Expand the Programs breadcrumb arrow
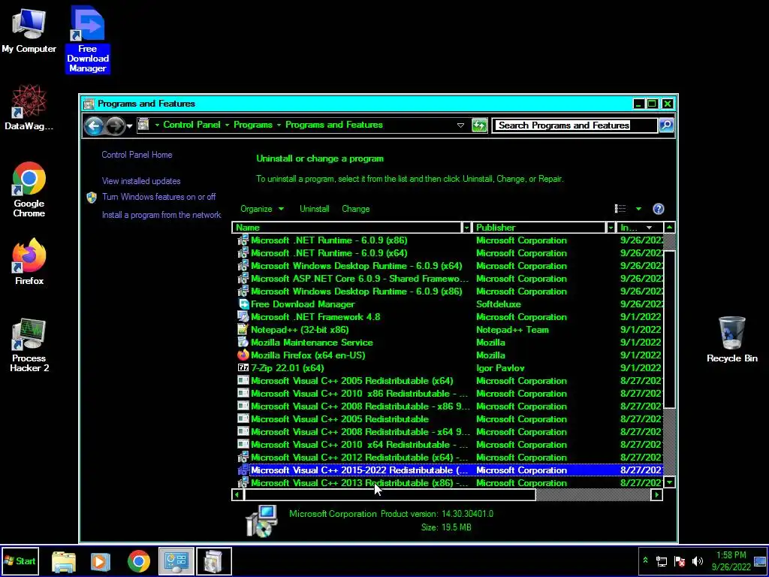This screenshot has height=577, width=769. pyautogui.click(x=279, y=125)
